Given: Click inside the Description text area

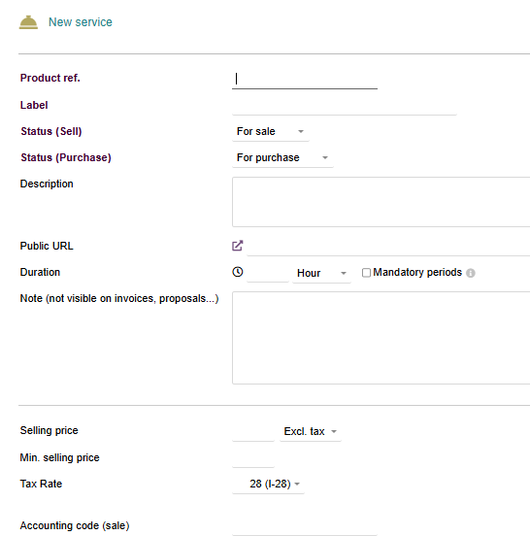Looking at the screenshot, I should pyautogui.click(x=381, y=202).
